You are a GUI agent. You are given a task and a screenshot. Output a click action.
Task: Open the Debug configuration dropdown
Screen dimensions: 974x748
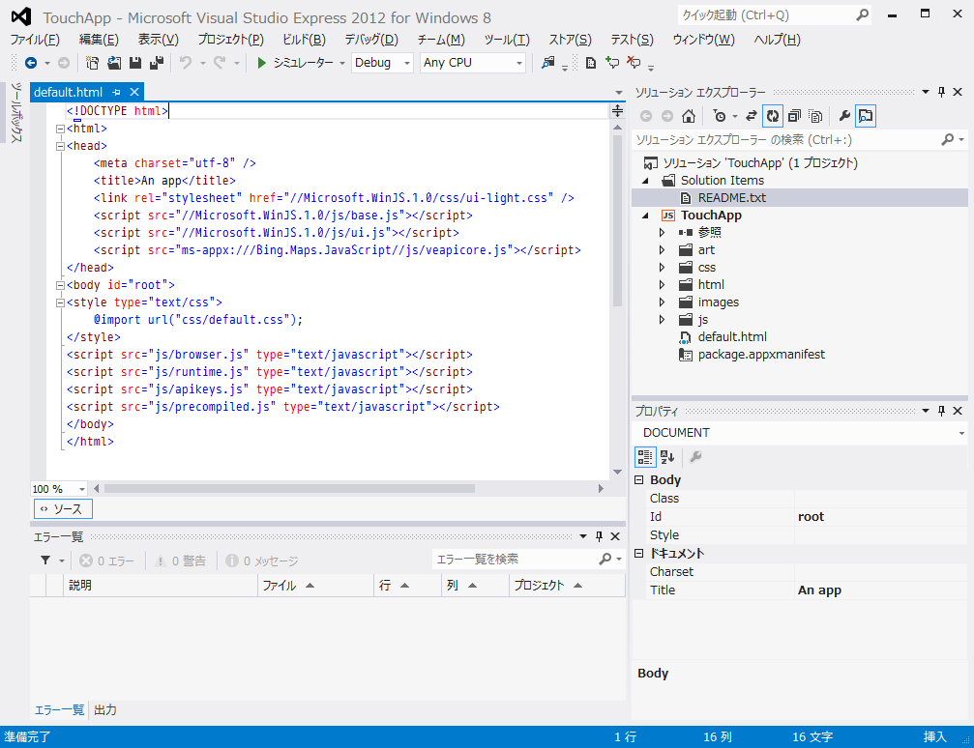coord(382,63)
